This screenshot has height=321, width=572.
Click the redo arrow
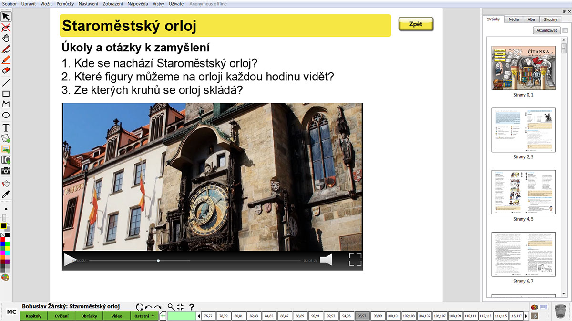pyautogui.click(x=158, y=307)
